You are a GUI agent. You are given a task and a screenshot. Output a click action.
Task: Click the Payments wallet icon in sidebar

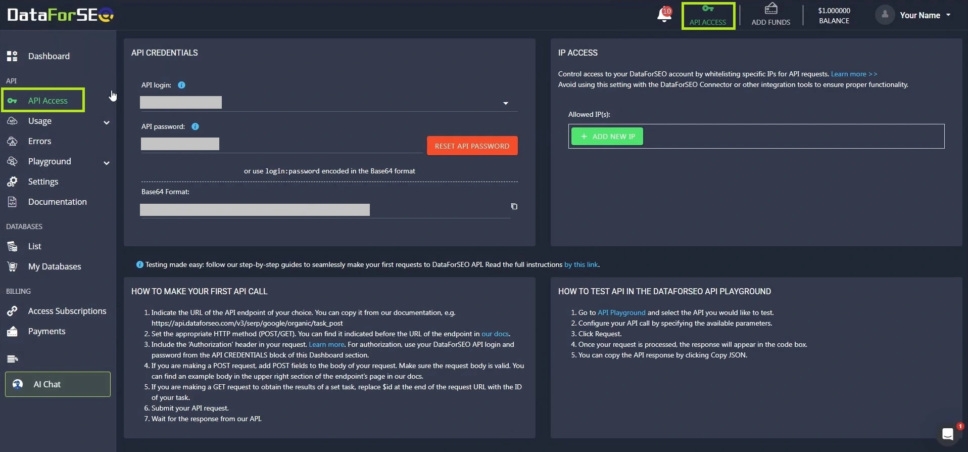[x=12, y=331]
